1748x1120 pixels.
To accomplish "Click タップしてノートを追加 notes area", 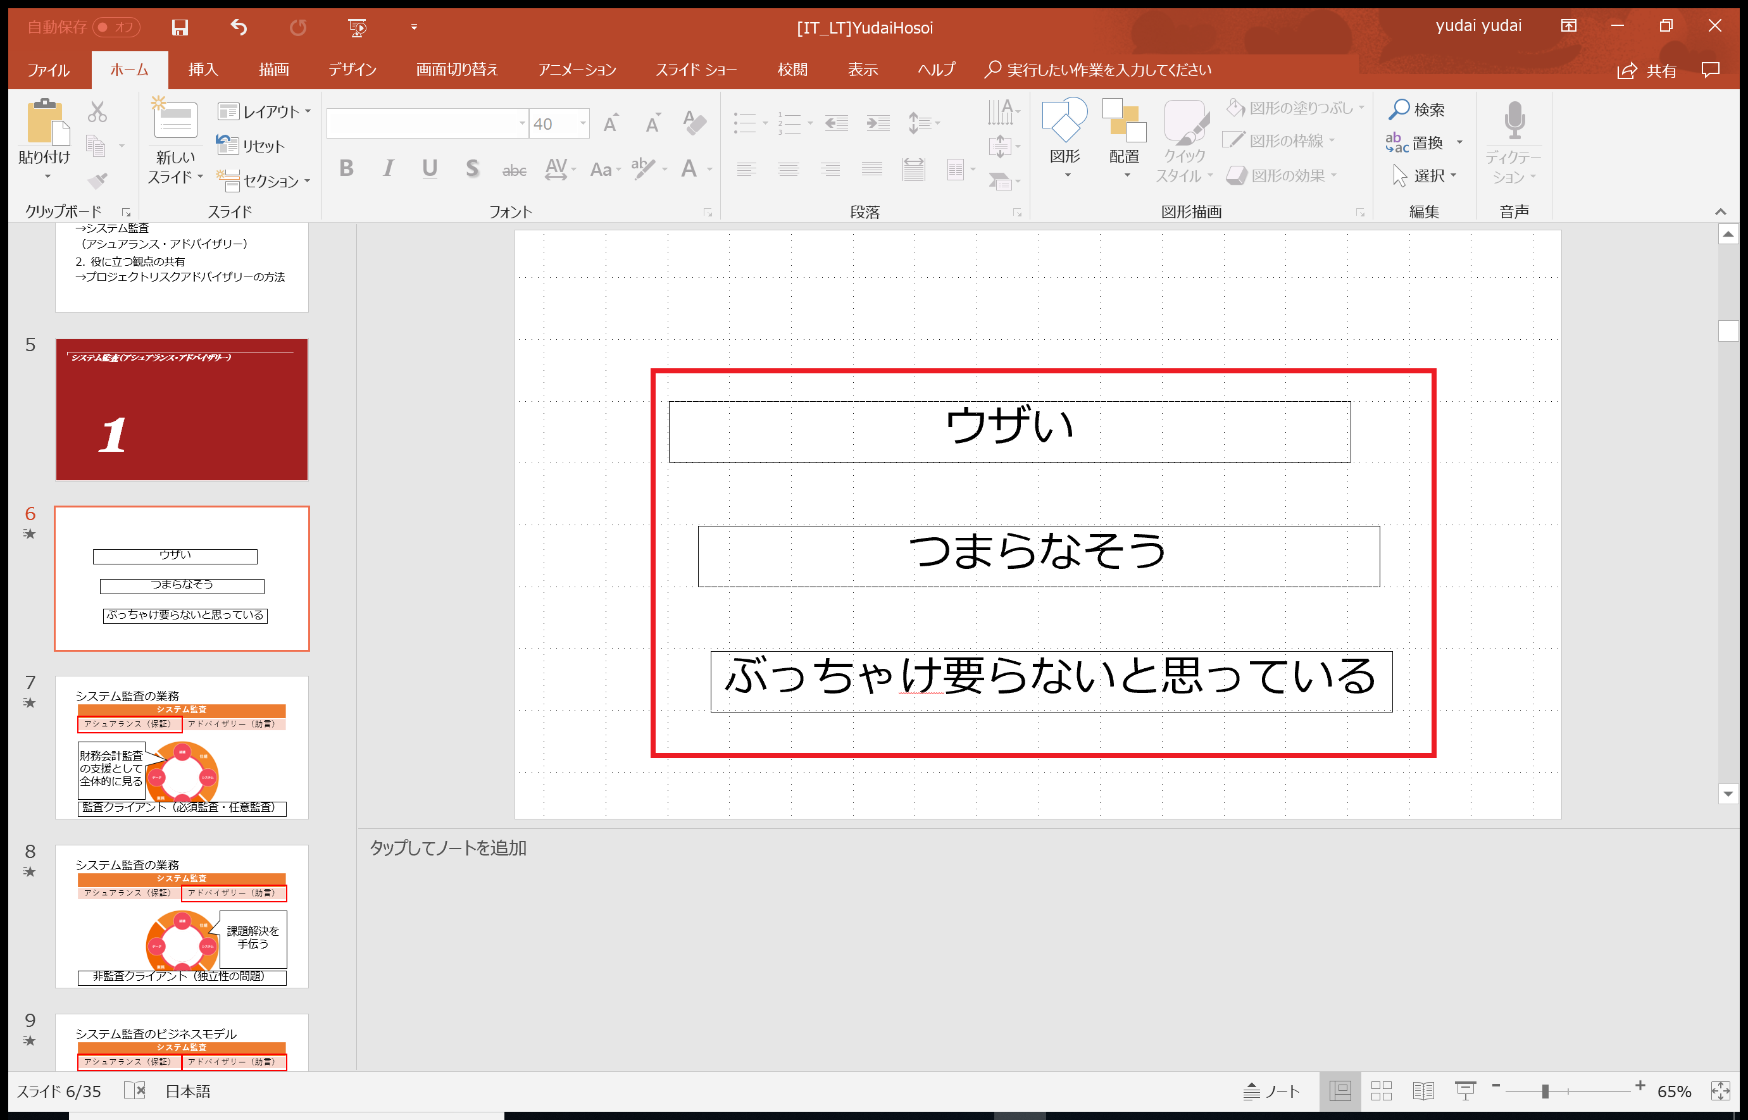I will pyautogui.click(x=448, y=848).
